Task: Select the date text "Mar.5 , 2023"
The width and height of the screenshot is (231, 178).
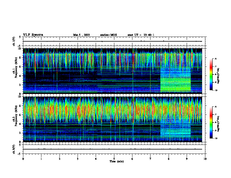Action: [x=81, y=35]
